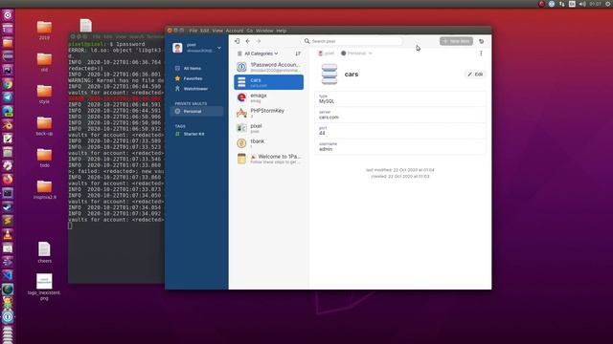The image size is (613, 344).
Task: Collapse the sidebar panel icon
Action: 237,41
